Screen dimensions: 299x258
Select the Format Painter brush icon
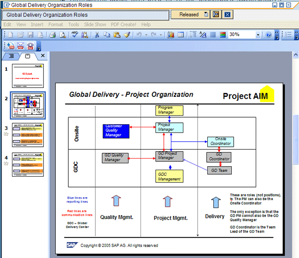click(x=127, y=35)
